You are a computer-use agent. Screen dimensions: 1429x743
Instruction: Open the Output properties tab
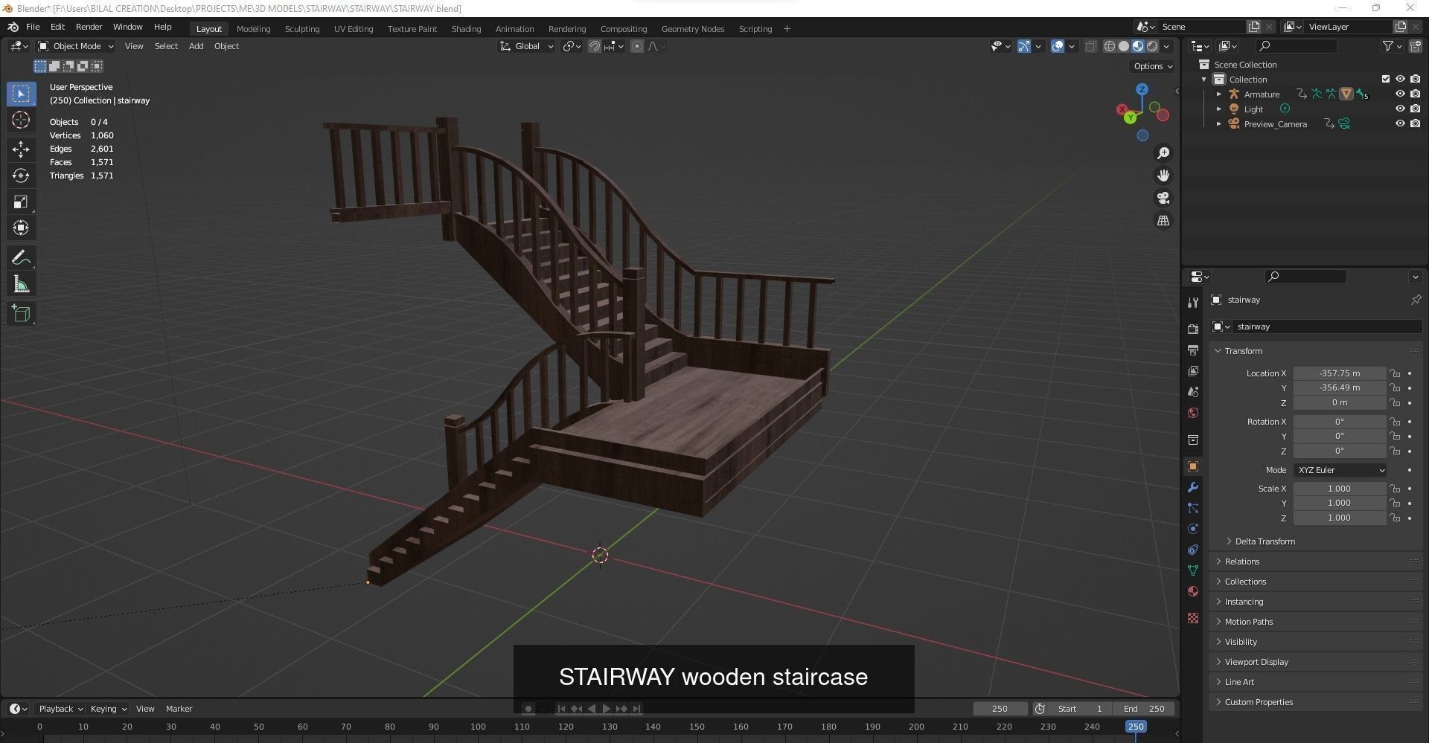point(1193,350)
